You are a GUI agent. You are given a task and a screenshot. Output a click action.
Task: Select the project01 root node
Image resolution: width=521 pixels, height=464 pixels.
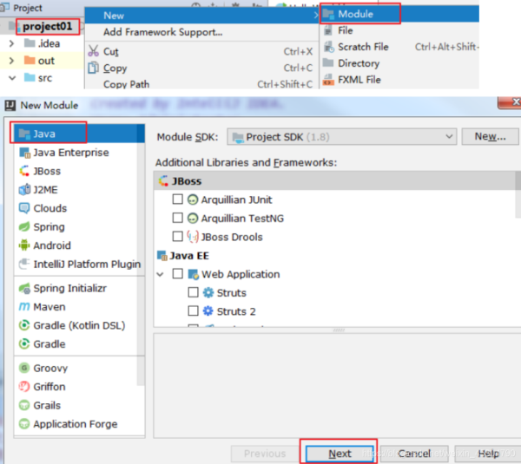point(46,26)
